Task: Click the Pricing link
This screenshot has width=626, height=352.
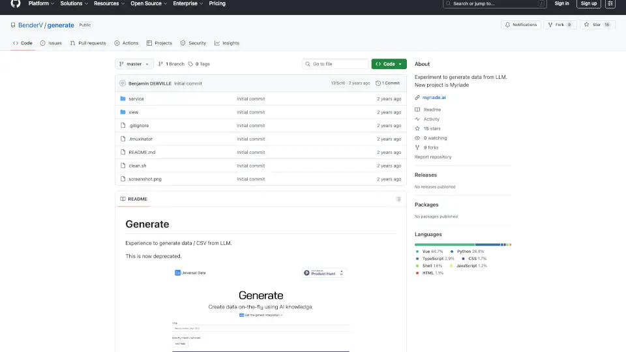Action: point(217,4)
